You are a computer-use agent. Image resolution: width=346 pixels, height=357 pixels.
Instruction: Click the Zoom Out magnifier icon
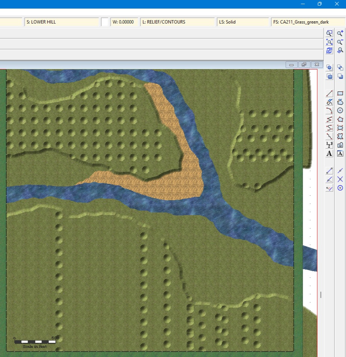coord(340,42)
